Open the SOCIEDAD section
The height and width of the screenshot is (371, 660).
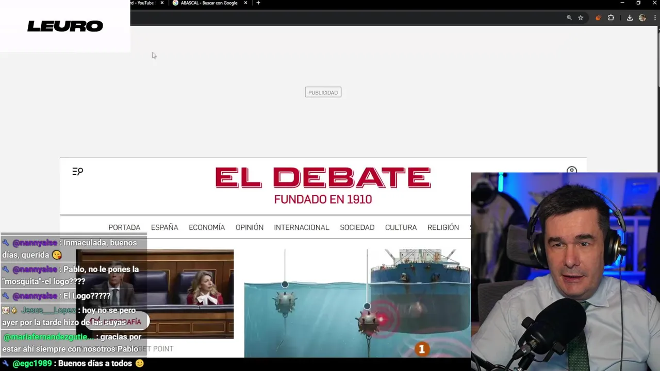[x=357, y=227]
